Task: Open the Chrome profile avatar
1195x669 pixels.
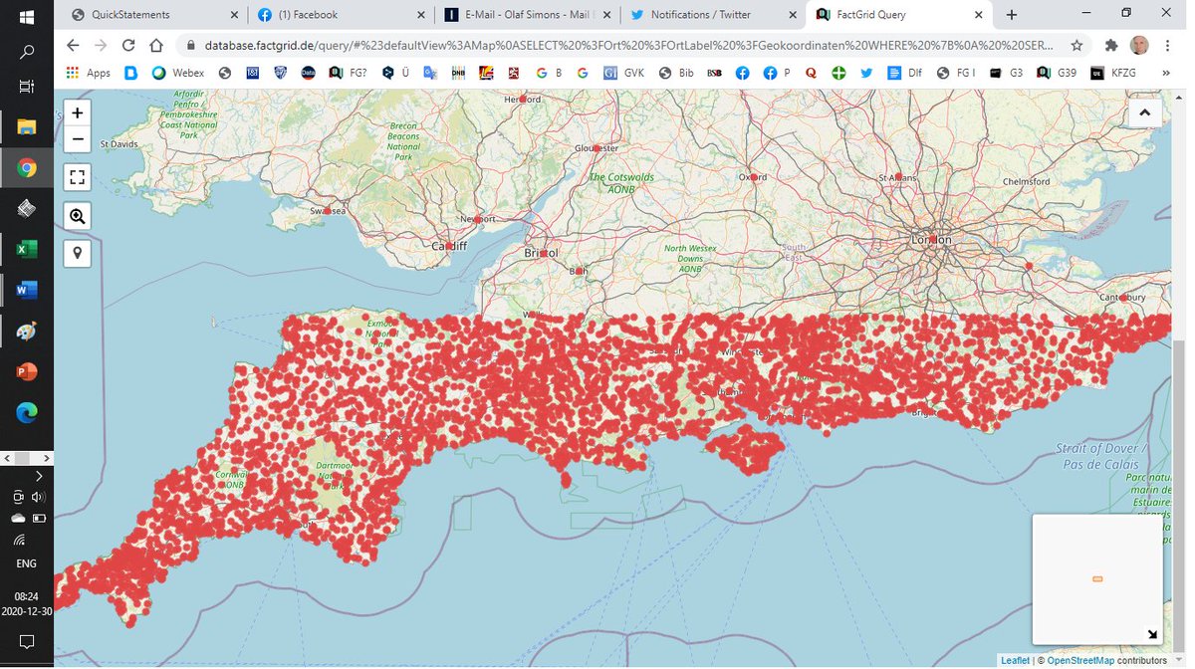Action: pos(1138,46)
